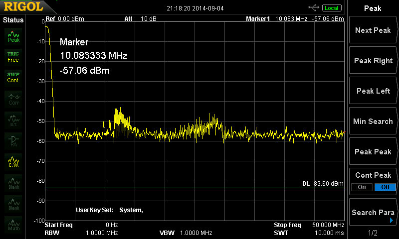This screenshot has width=399, height=239.
Task: Click the SWP Cont sweep icon
Action: click(x=13, y=77)
